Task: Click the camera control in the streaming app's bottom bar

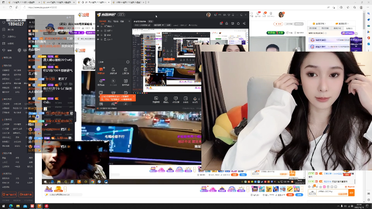Action: tap(166, 99)
